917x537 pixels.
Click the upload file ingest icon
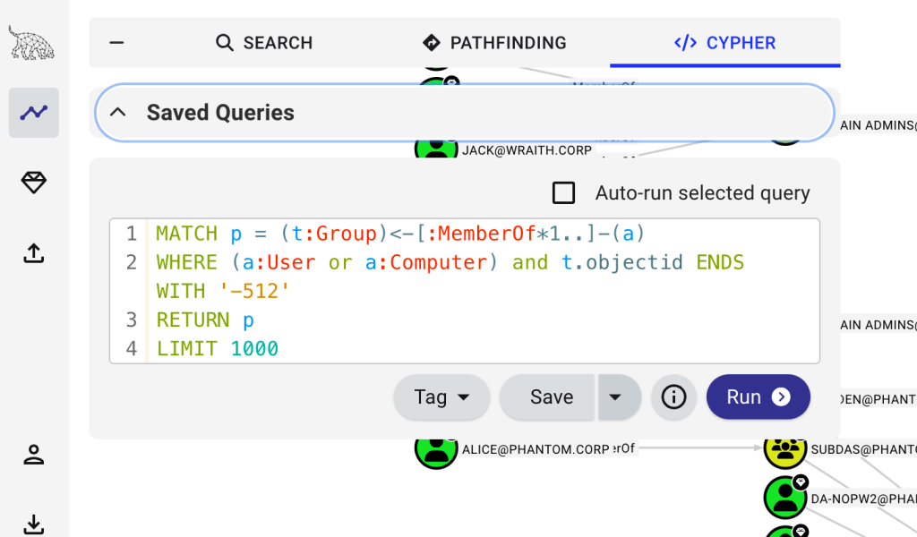(34, 254)
